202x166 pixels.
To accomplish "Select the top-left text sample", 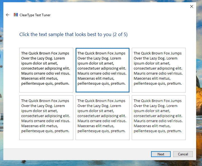I will point(46,70).
